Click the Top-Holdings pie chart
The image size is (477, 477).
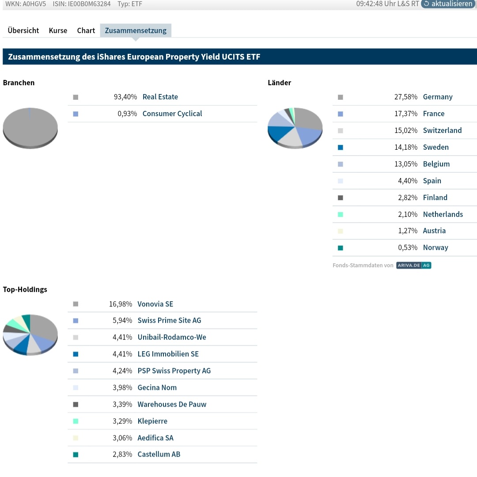coord(30,335)
